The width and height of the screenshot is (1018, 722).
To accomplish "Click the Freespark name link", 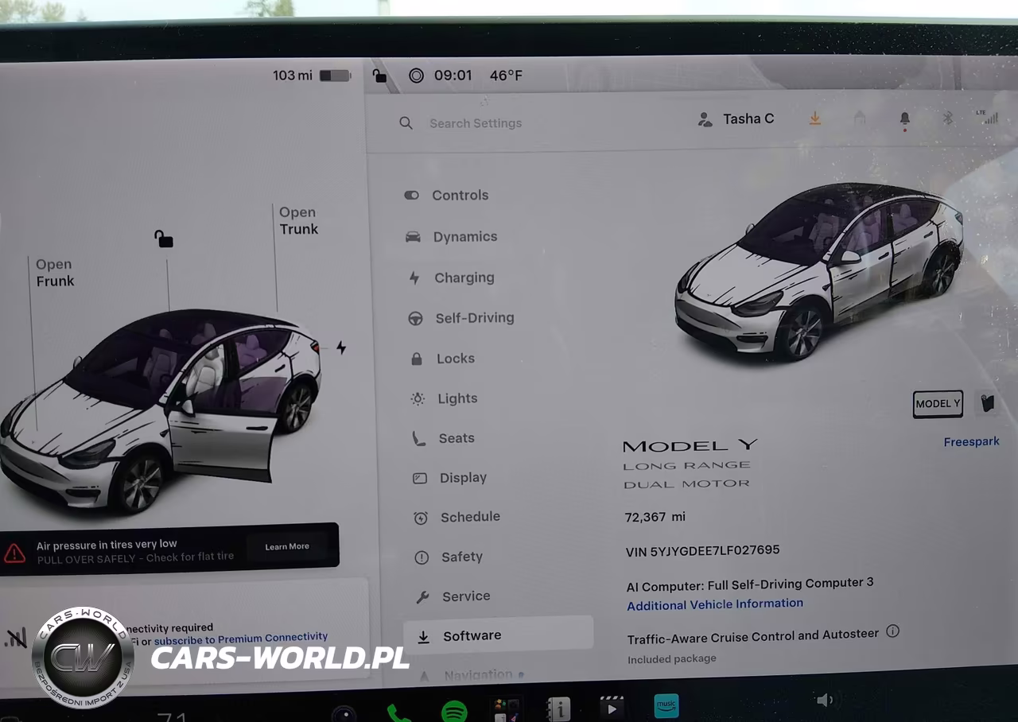I will 971,442.
